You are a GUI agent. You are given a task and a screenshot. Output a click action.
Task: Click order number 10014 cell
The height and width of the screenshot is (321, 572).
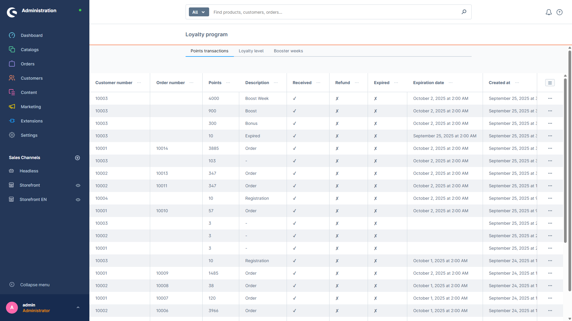pyautogui.click(x=162, y=148)
